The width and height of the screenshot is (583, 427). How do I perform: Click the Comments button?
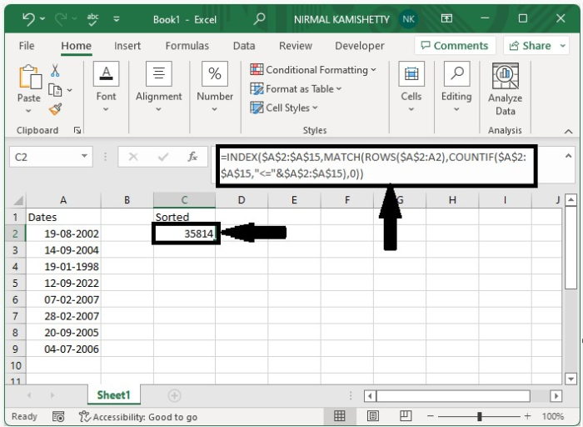(x=455, y=46)
